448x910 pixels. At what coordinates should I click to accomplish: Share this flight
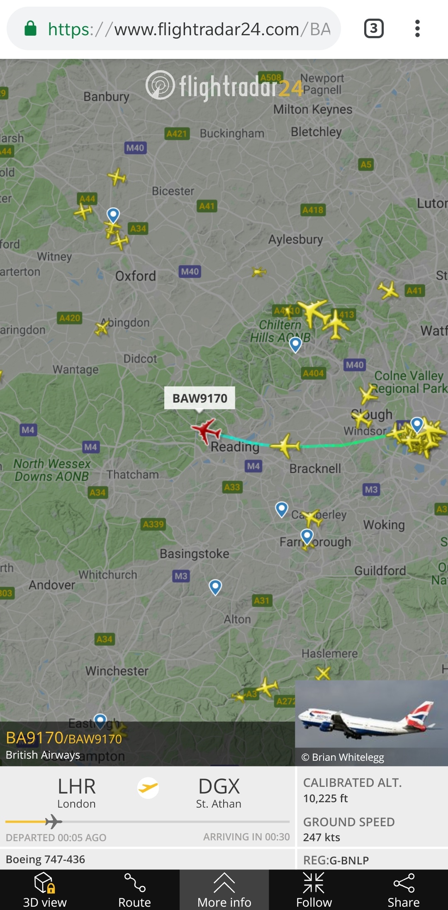tap(404, 890)
